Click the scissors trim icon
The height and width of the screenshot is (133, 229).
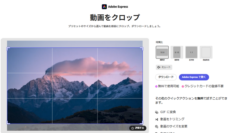coord(157,119)
